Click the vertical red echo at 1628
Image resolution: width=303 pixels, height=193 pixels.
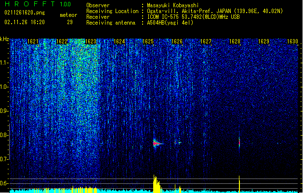point(239,143)
